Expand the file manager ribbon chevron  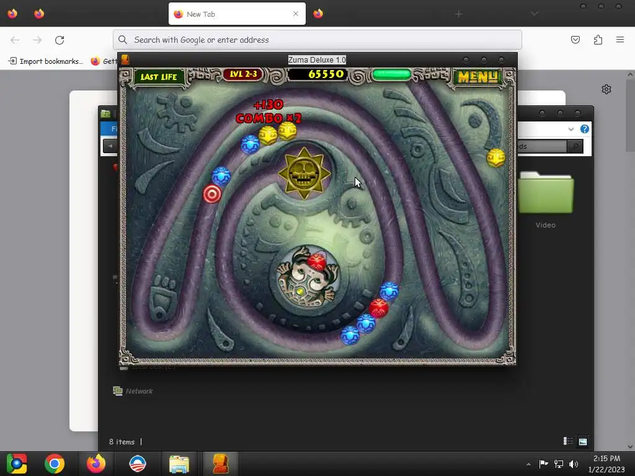point(571,129)
